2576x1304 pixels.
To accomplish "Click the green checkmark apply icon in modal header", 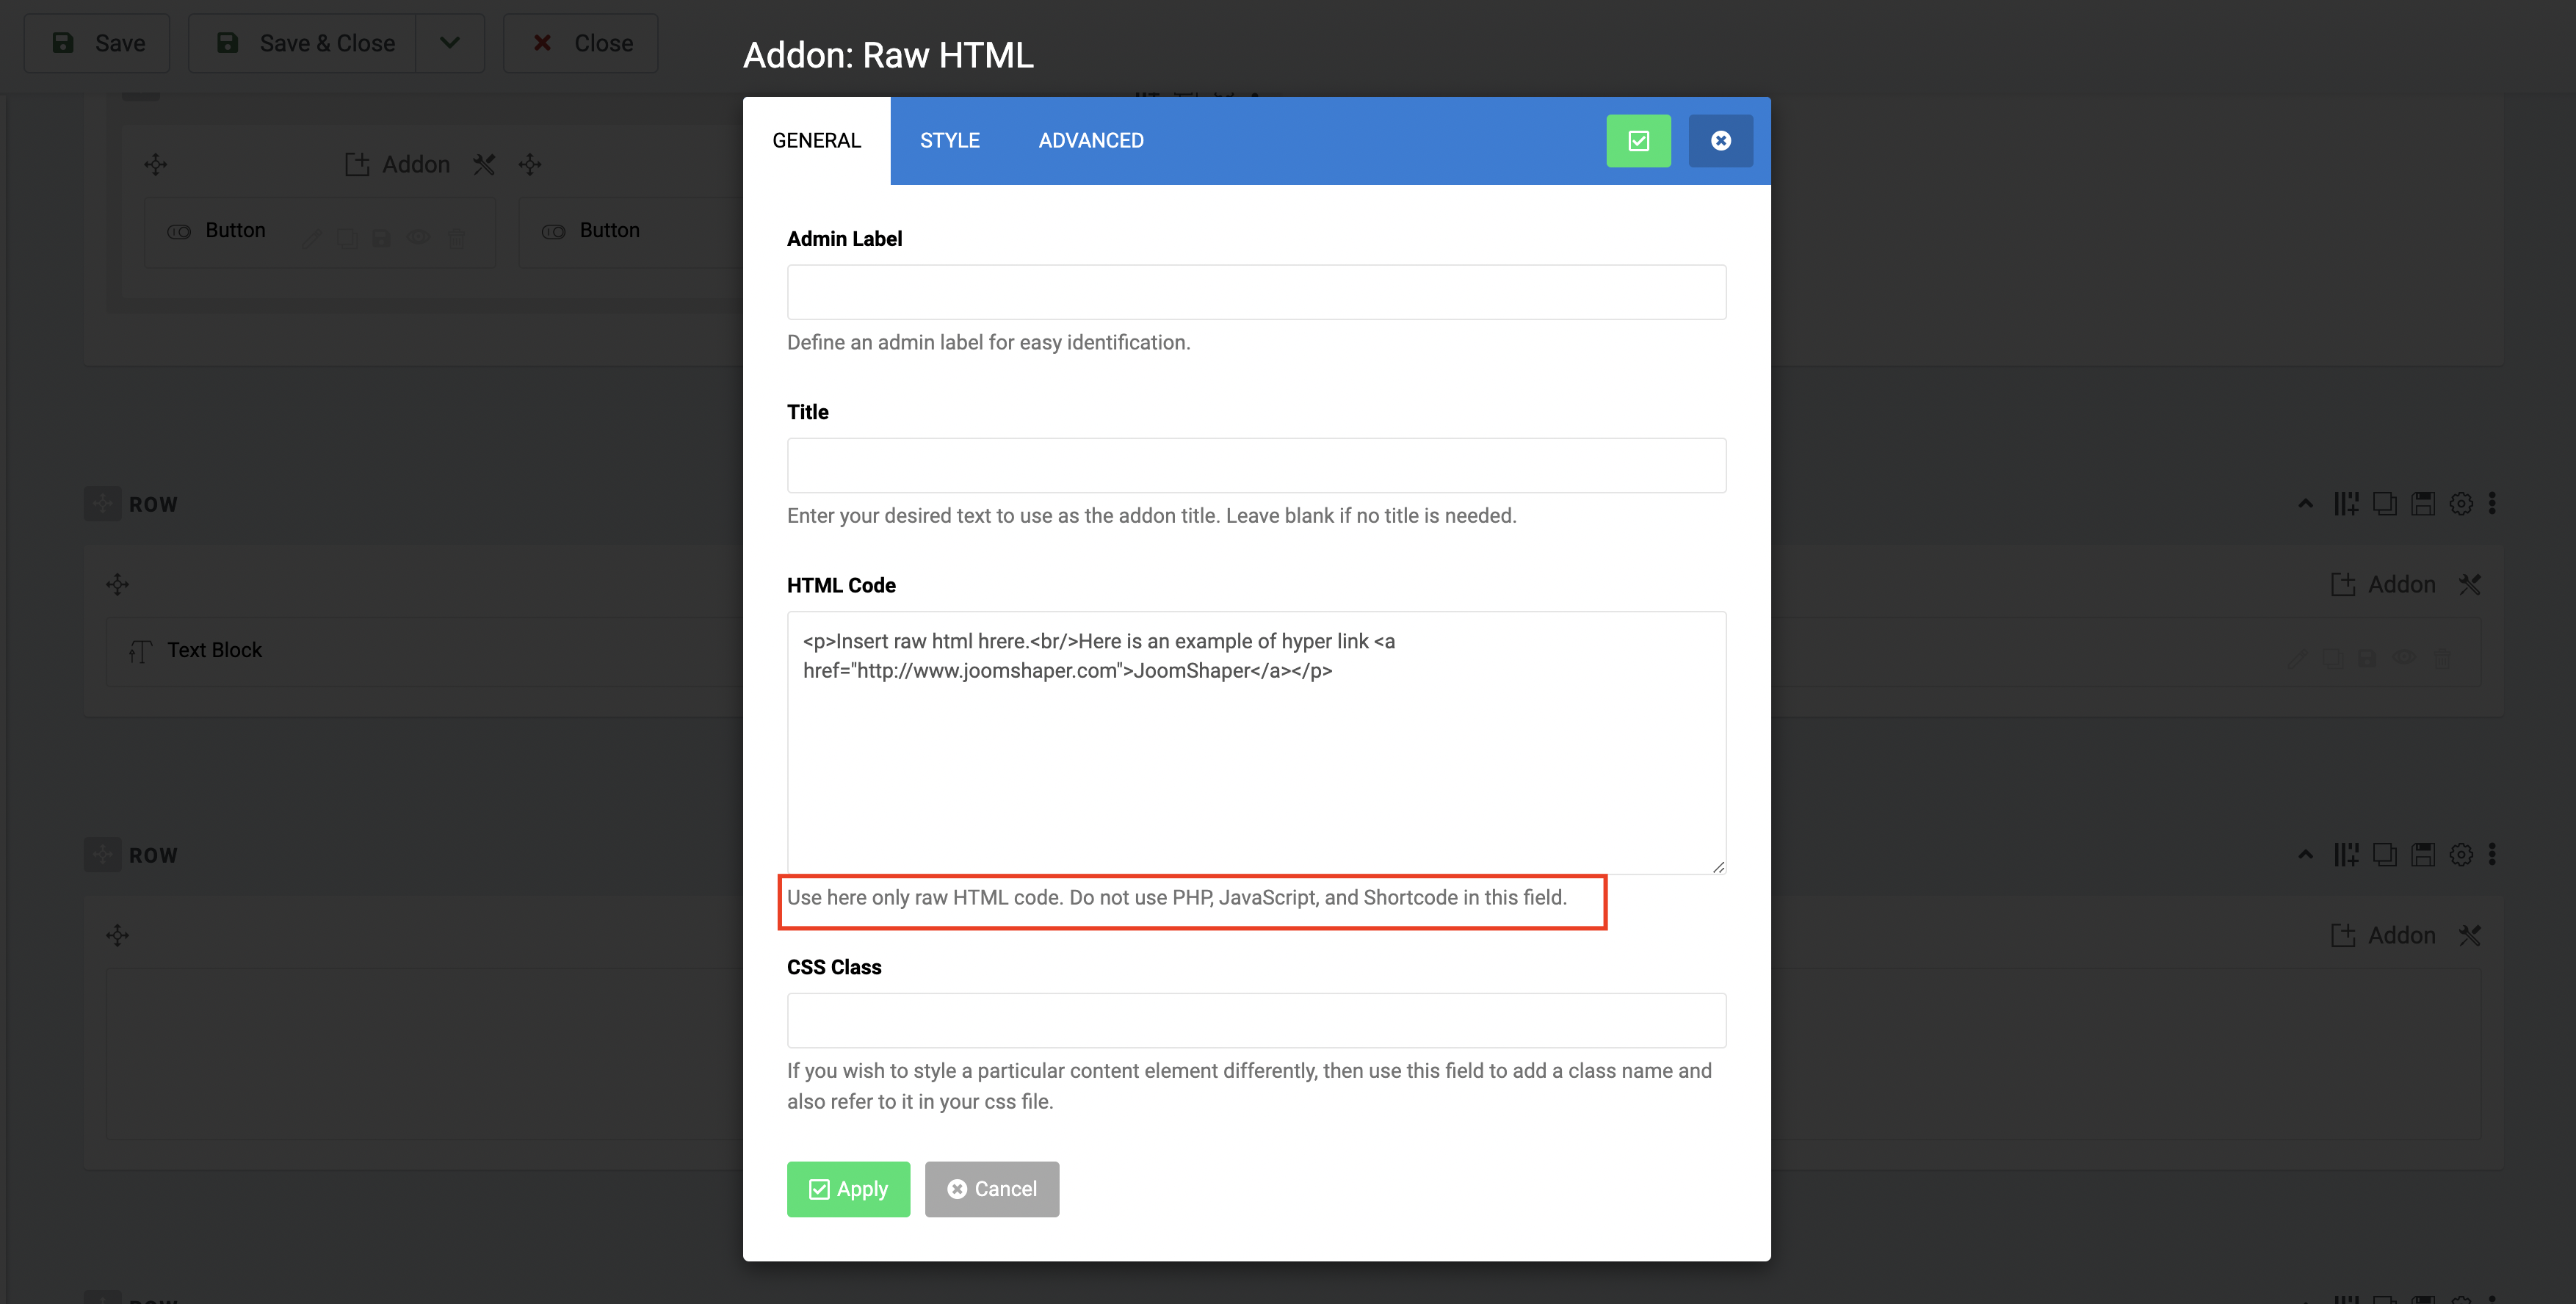I will [x=1638, y=141].
